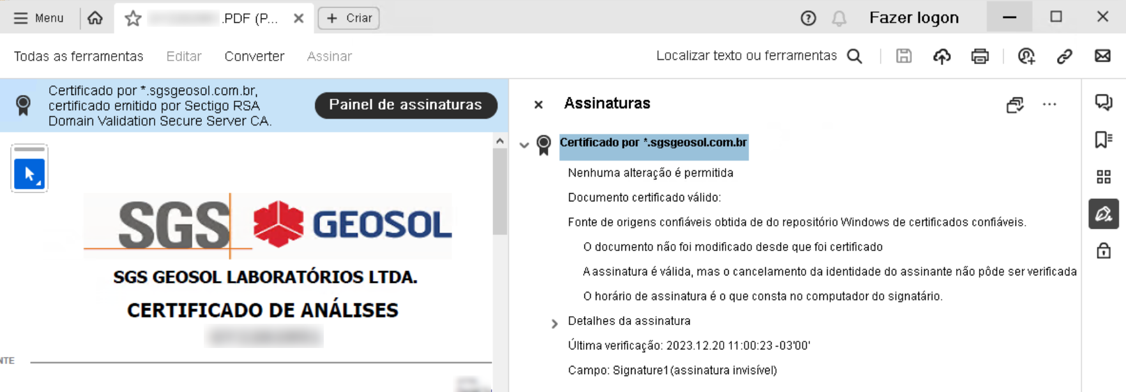The width and height of the screenshot is (1126, 392).
Task: Open the Help question mark icon
Action: [x=808, y=18]
